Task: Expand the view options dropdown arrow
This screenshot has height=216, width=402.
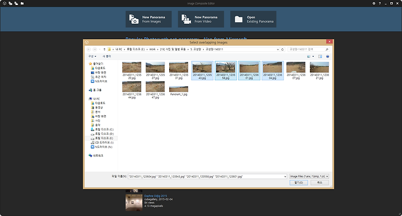Action: [313, 56]
